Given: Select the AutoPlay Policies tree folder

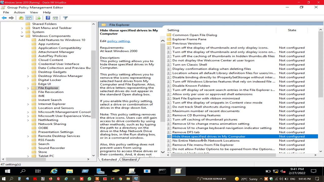Looking at the screenshot, I should pyautogui.click(x=53, y=56).
